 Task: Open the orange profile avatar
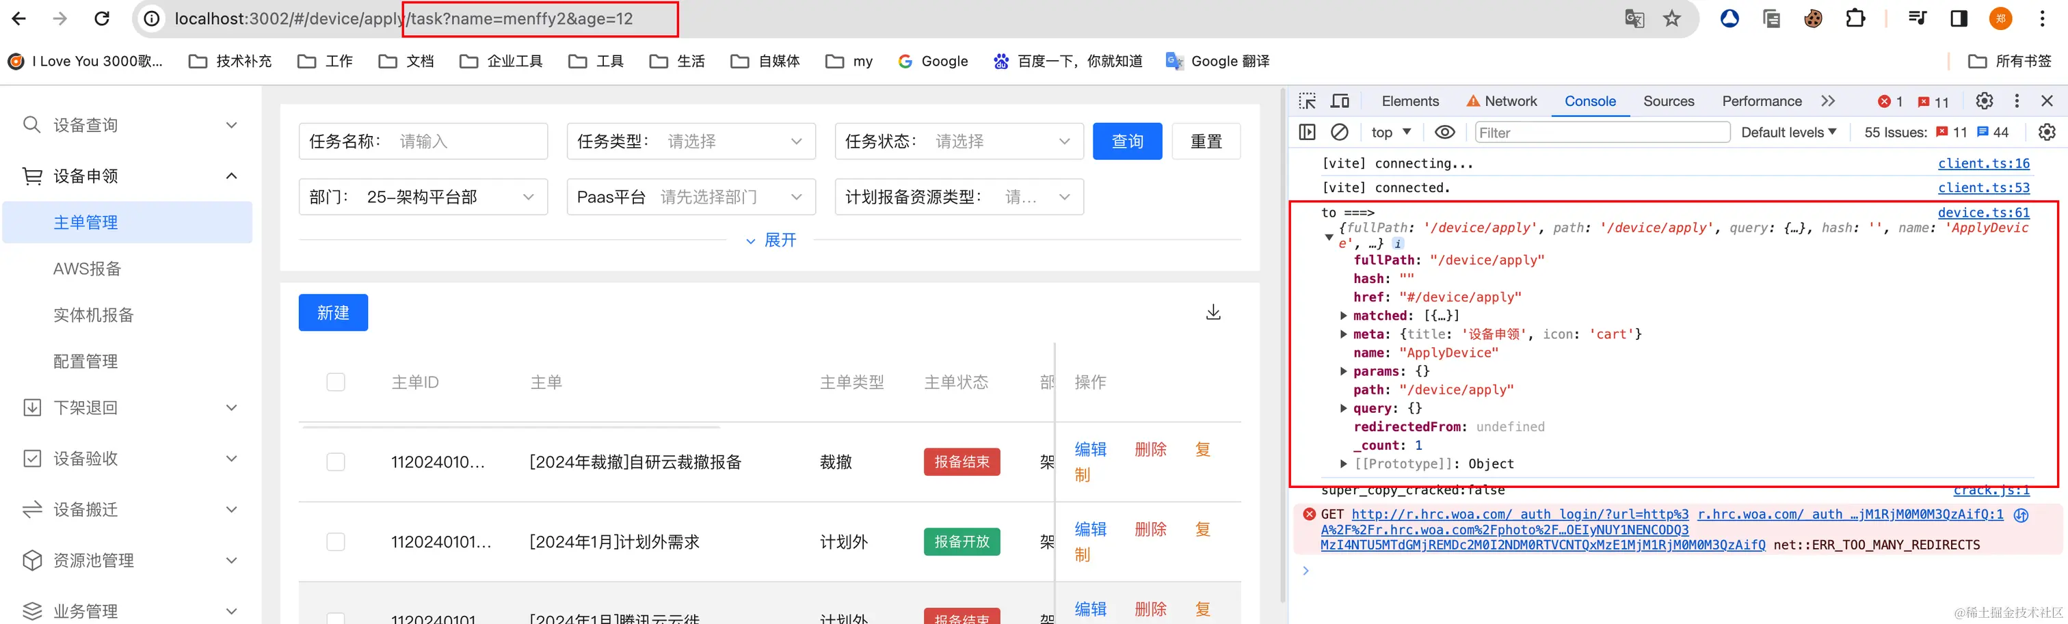pyautogui.click(x=2000, y=18)
